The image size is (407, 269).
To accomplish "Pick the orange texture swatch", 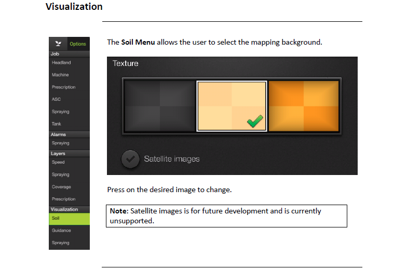I will (304, 106).
